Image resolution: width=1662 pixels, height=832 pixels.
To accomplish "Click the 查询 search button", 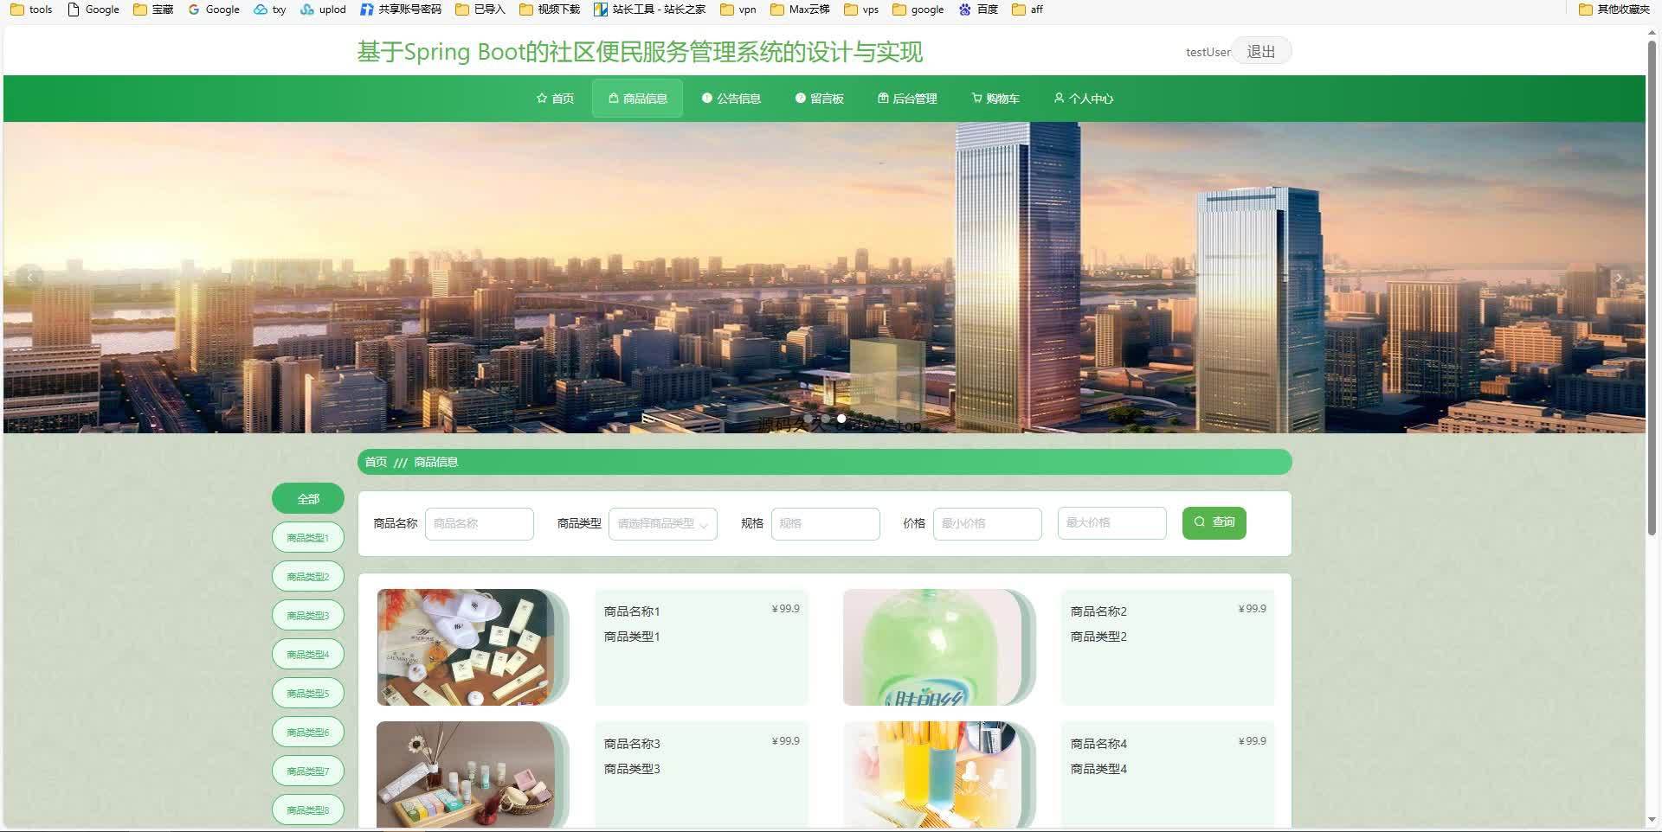I will [x=1214, y=523].
